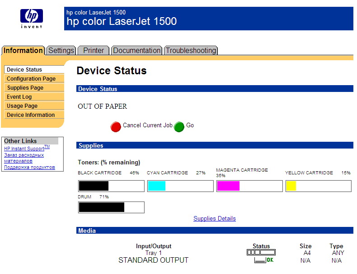The width and height of the screenshot is (357, 274).
Task: Click the A4 size value
Action: coord(307,253)
